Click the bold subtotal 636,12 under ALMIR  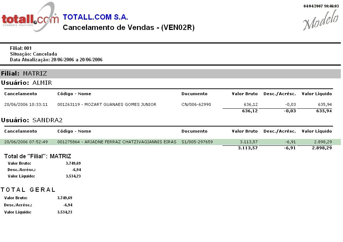coord(250,111)
